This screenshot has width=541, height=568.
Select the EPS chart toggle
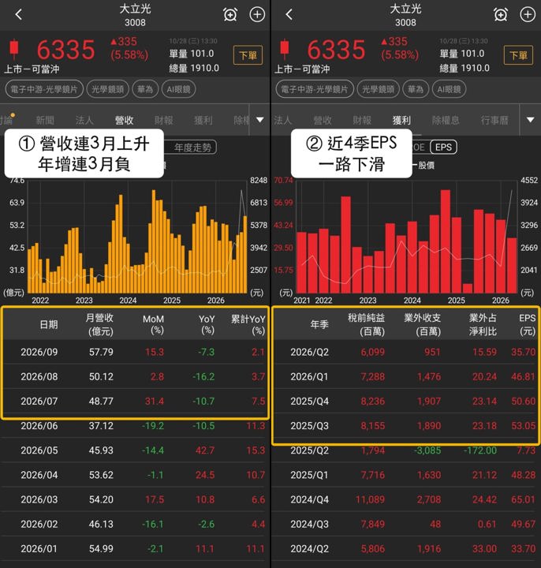click(443, 147)
